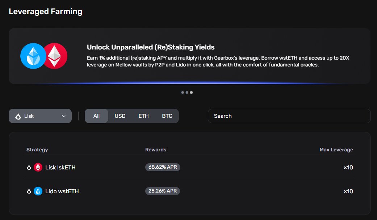The image size is (377, 220).
Task: Select the USD filter tab
Action: pos(120,116)
